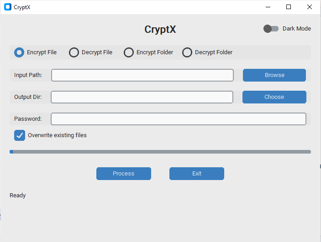Toggle the Dark Mode switch
Viewport: 321px width, 242px height.
coord(271,29)
